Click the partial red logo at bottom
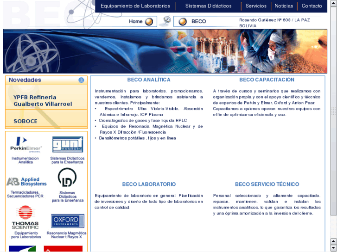Image resolution: width=337 pixels, height=252 pixels. pos(63,249)
